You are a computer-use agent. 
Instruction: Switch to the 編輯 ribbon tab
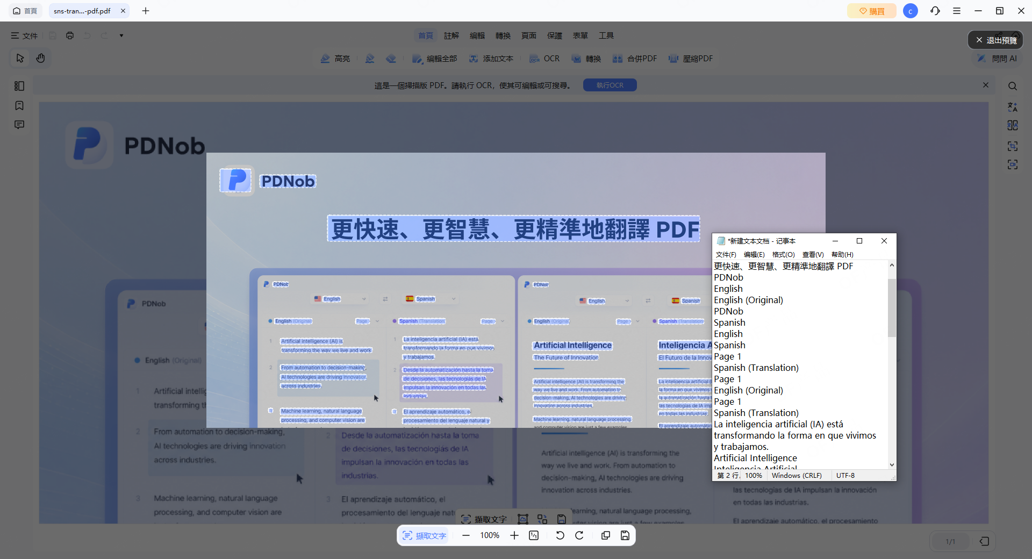point(477,35)
